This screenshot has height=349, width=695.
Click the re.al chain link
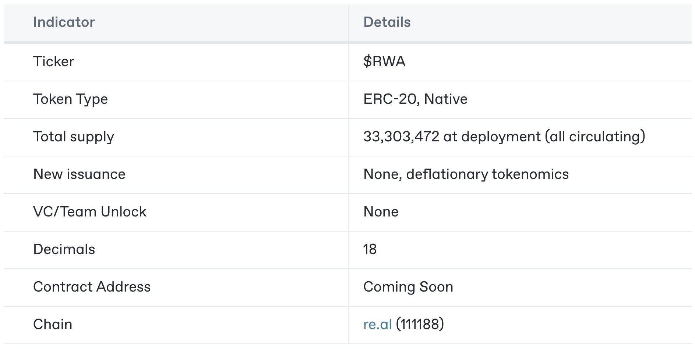point(377,324)
